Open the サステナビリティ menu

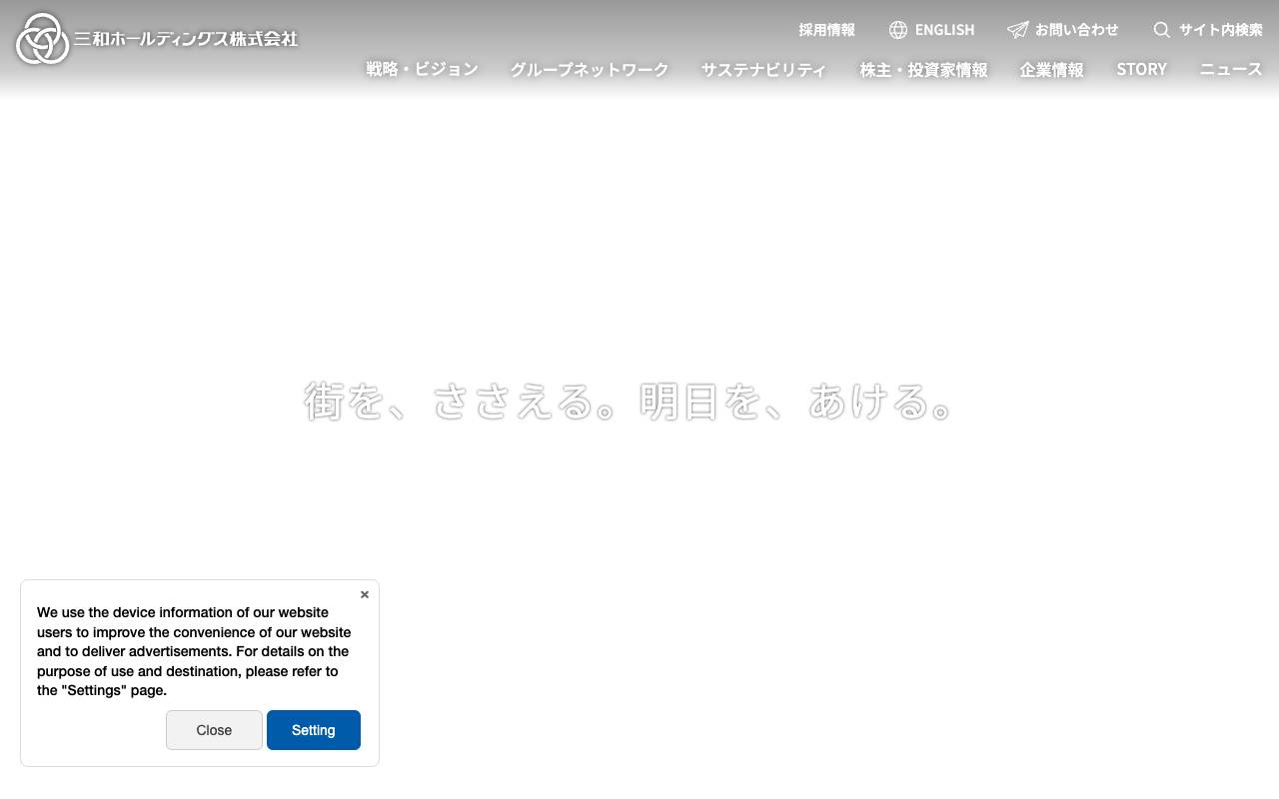pyautogui.click(x=762, y=70)
